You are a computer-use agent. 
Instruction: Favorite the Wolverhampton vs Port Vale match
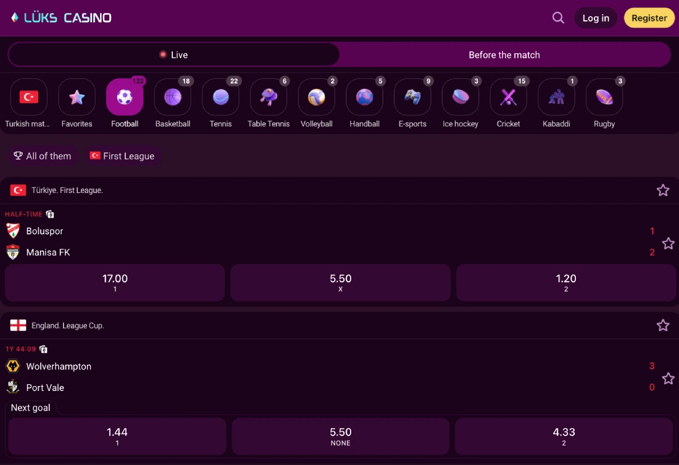pos(668,379)
